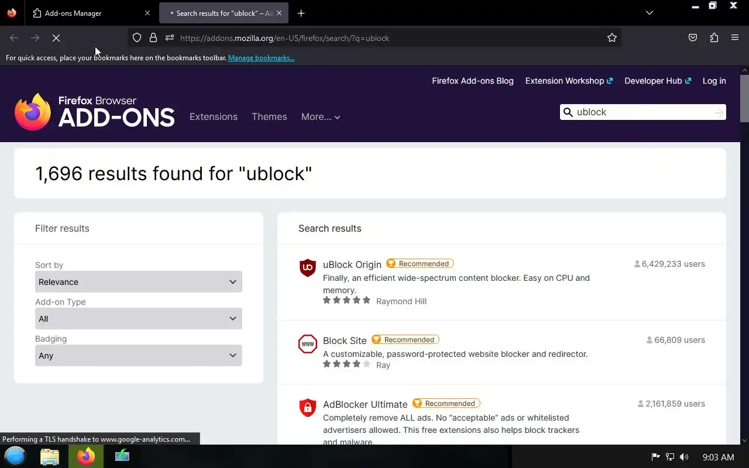Go to the Themes section

click(x=269, y=116)
